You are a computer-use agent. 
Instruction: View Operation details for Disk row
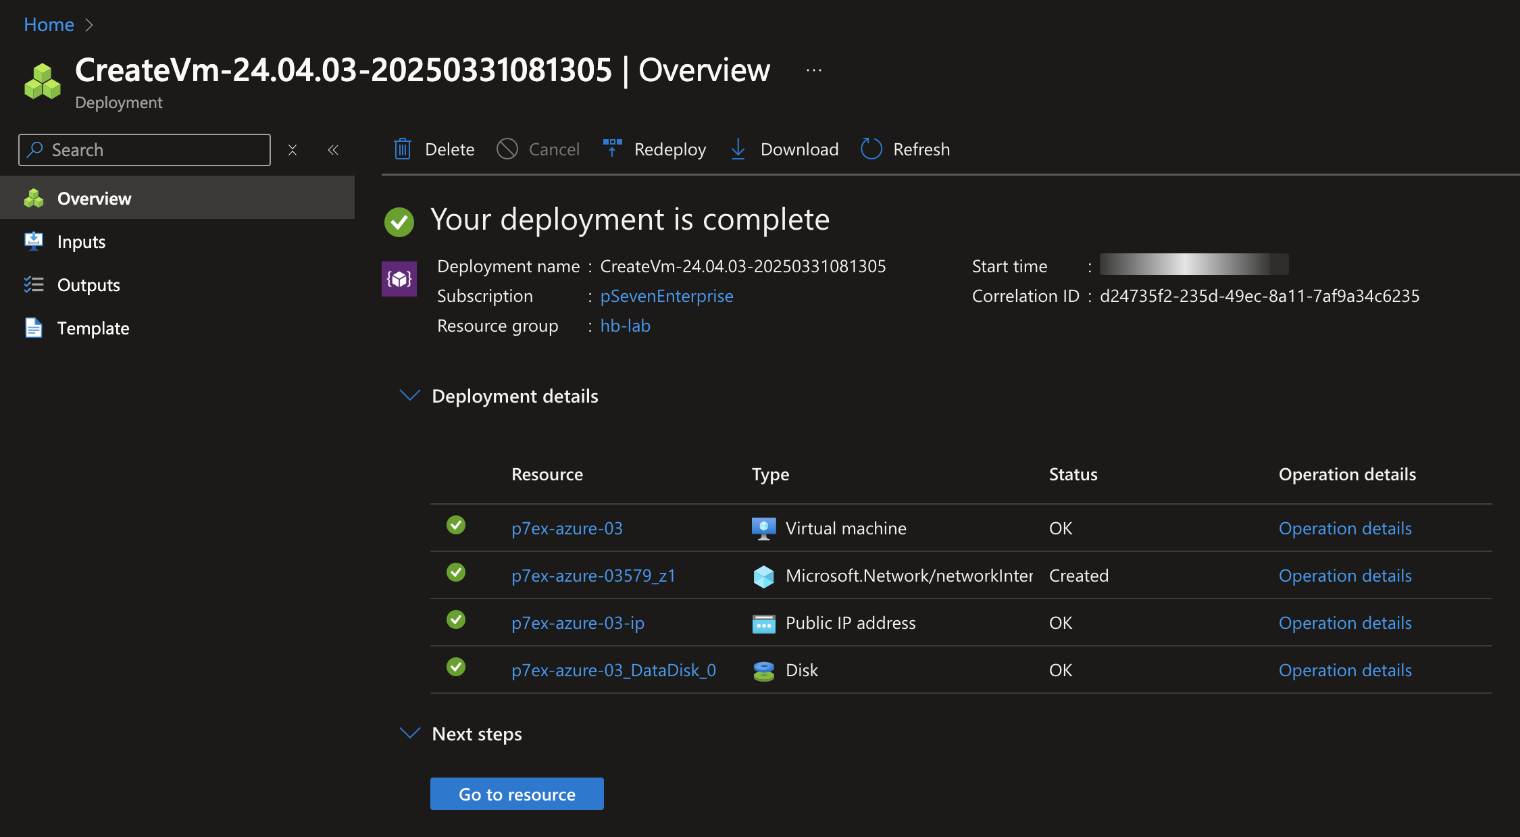[1345, 670]
